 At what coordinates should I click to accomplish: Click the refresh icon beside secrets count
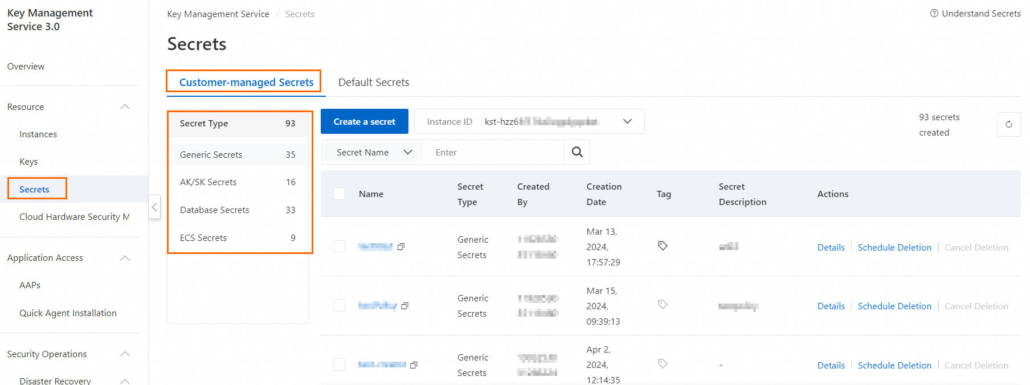coord(1008,124)
